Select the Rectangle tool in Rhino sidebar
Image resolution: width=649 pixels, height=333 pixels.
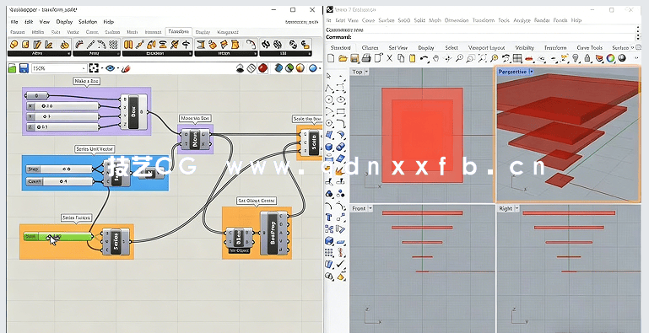click(341, 111)
